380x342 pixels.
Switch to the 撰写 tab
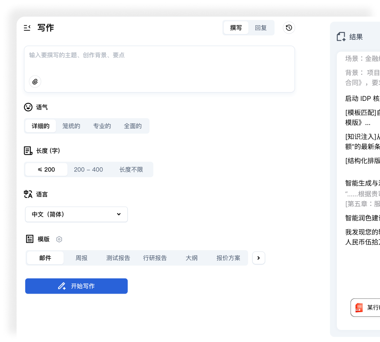(236, 28)
